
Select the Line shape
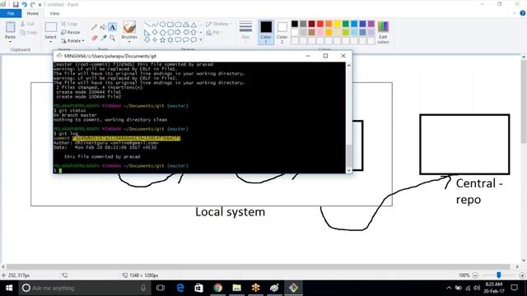147,25
